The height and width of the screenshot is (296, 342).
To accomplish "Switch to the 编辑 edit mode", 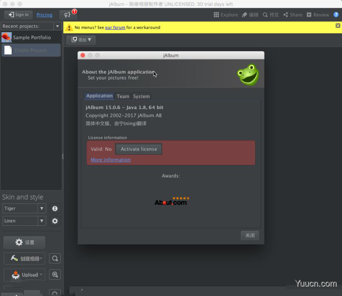I will click(x=250, y=15).
